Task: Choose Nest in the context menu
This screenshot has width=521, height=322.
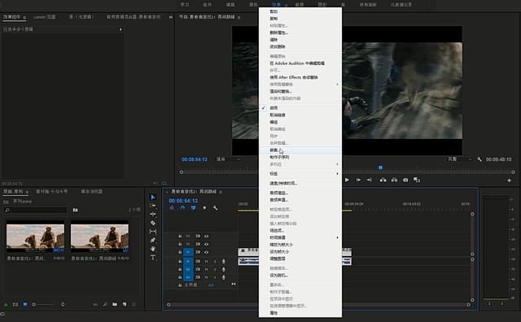Action: point(300,150)
